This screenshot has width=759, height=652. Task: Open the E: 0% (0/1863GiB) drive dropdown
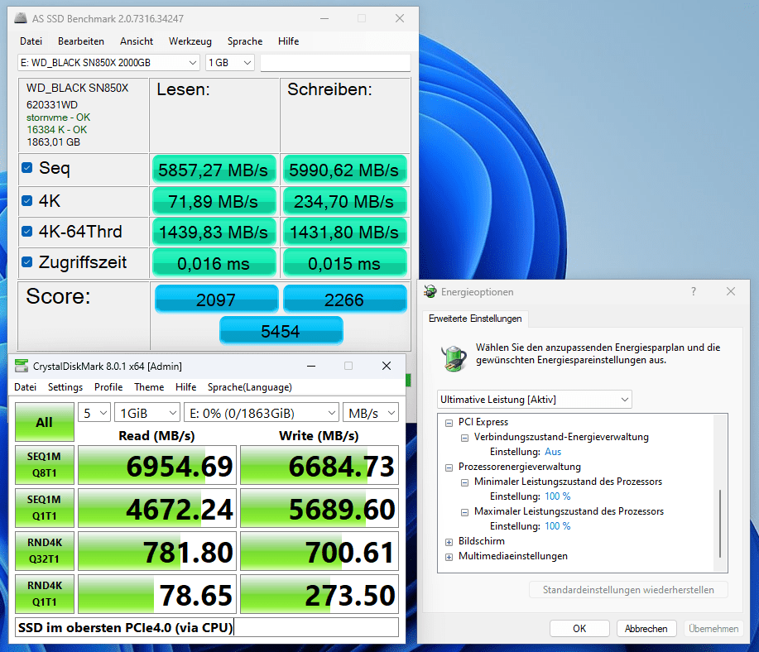point(262,413)
